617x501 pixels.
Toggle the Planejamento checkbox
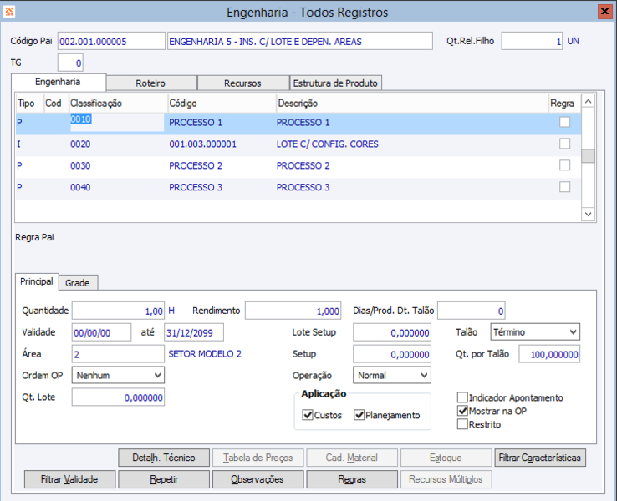(359, 415)
